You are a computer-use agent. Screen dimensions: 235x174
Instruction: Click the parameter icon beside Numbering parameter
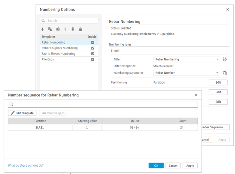[225, 73]
